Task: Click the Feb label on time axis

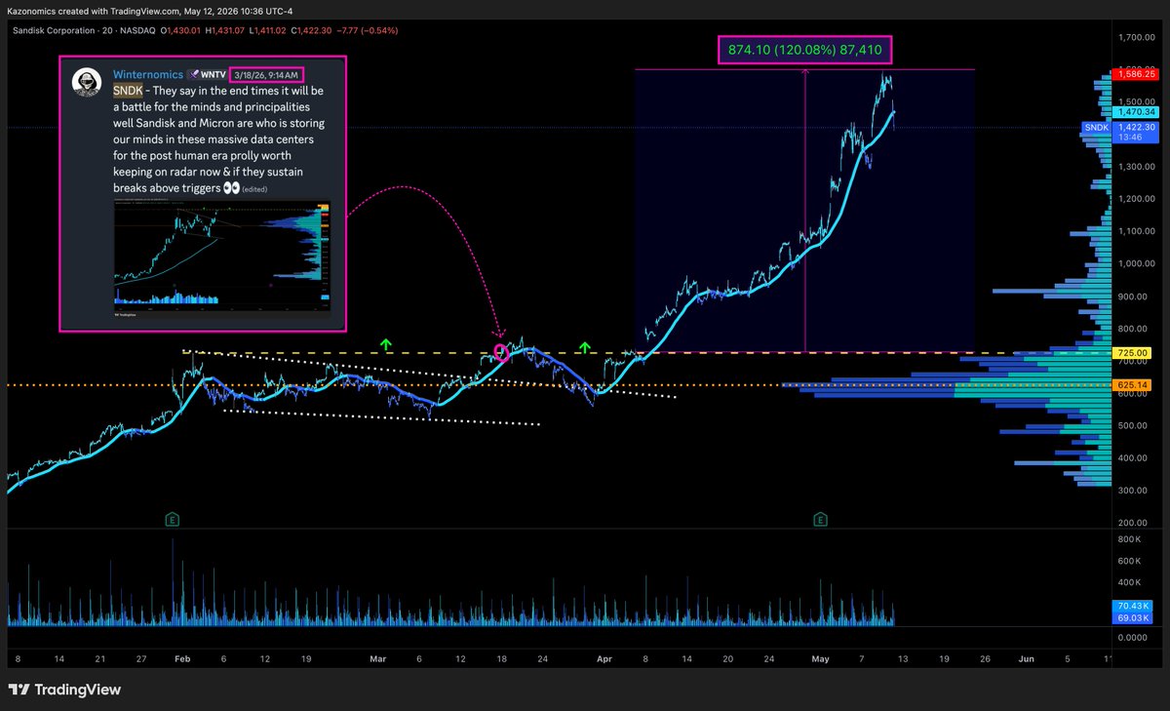Action: pos(182,659)
